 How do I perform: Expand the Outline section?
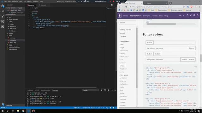pyautogui.click(x=10, y=105)
